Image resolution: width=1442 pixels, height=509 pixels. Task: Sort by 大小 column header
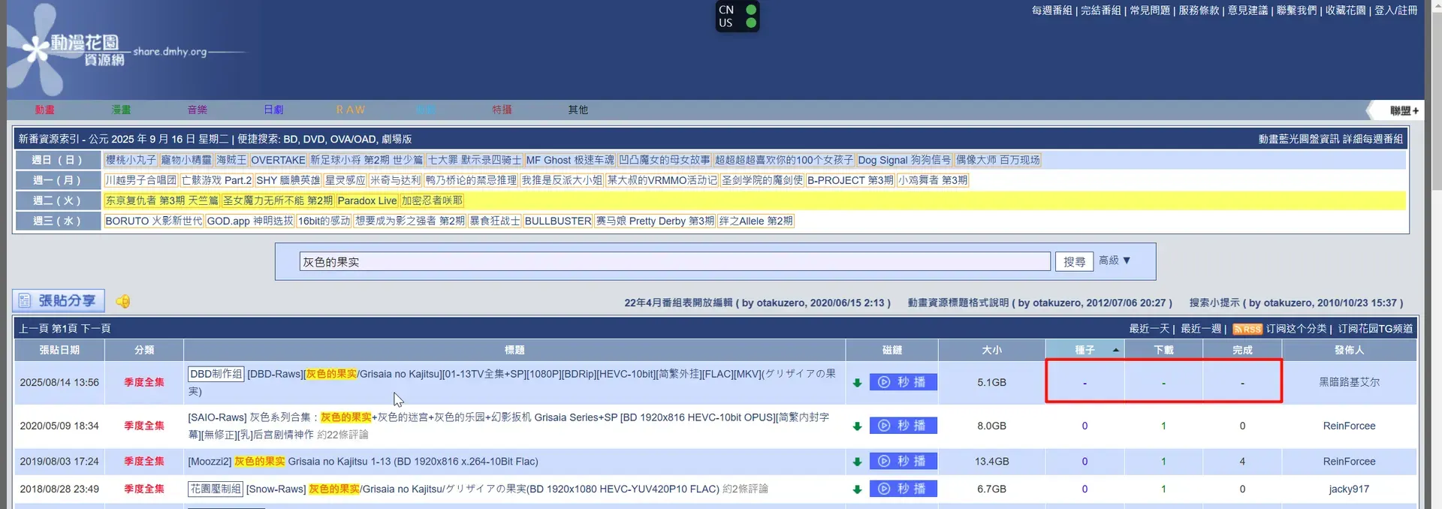[x=991, y=350]
